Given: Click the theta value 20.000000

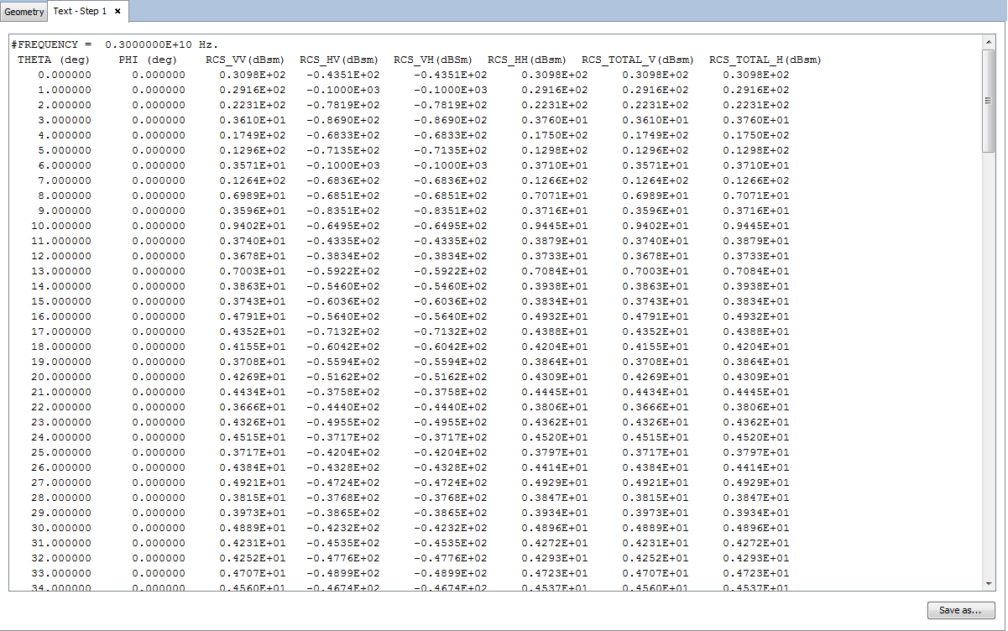Looking at the screenshot, I should coord(61,377).
